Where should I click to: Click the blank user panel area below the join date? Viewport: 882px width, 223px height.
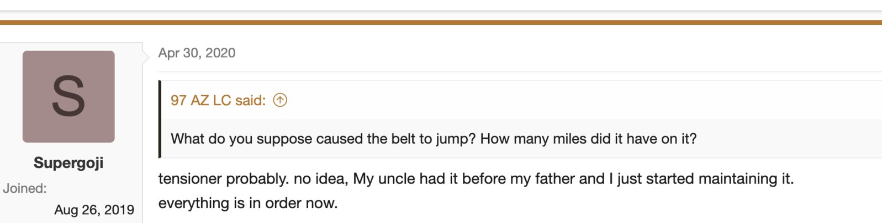pyautogui.click(x=71, y=220)
